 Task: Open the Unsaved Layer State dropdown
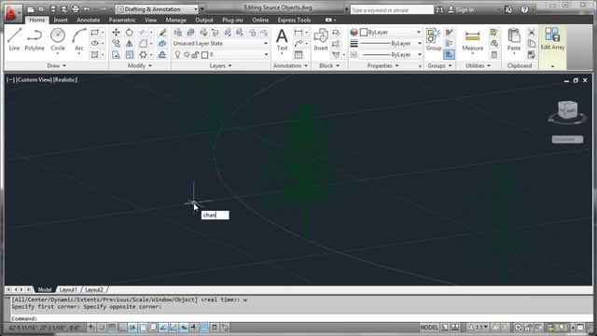(x=220, y=44)
